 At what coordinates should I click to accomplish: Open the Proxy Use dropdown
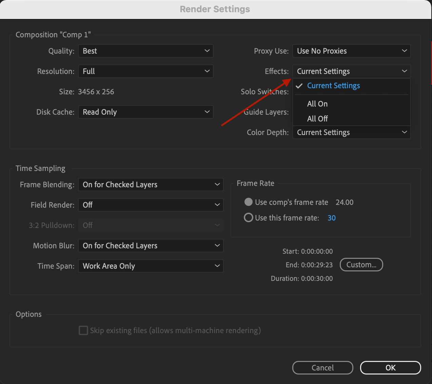(351, 51)
